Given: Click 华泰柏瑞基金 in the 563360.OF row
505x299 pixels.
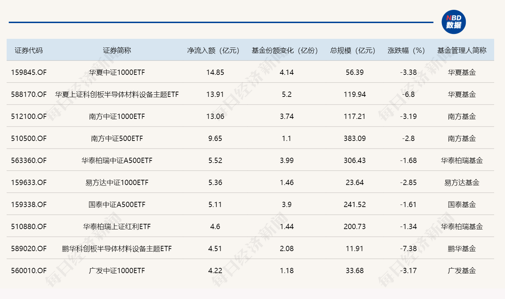Looking at the screenshot, I should pos(462,161).
